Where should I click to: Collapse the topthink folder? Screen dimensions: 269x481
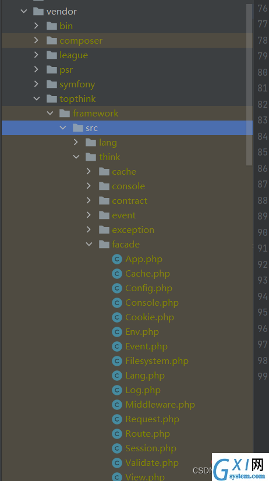(x=37, y=98)
